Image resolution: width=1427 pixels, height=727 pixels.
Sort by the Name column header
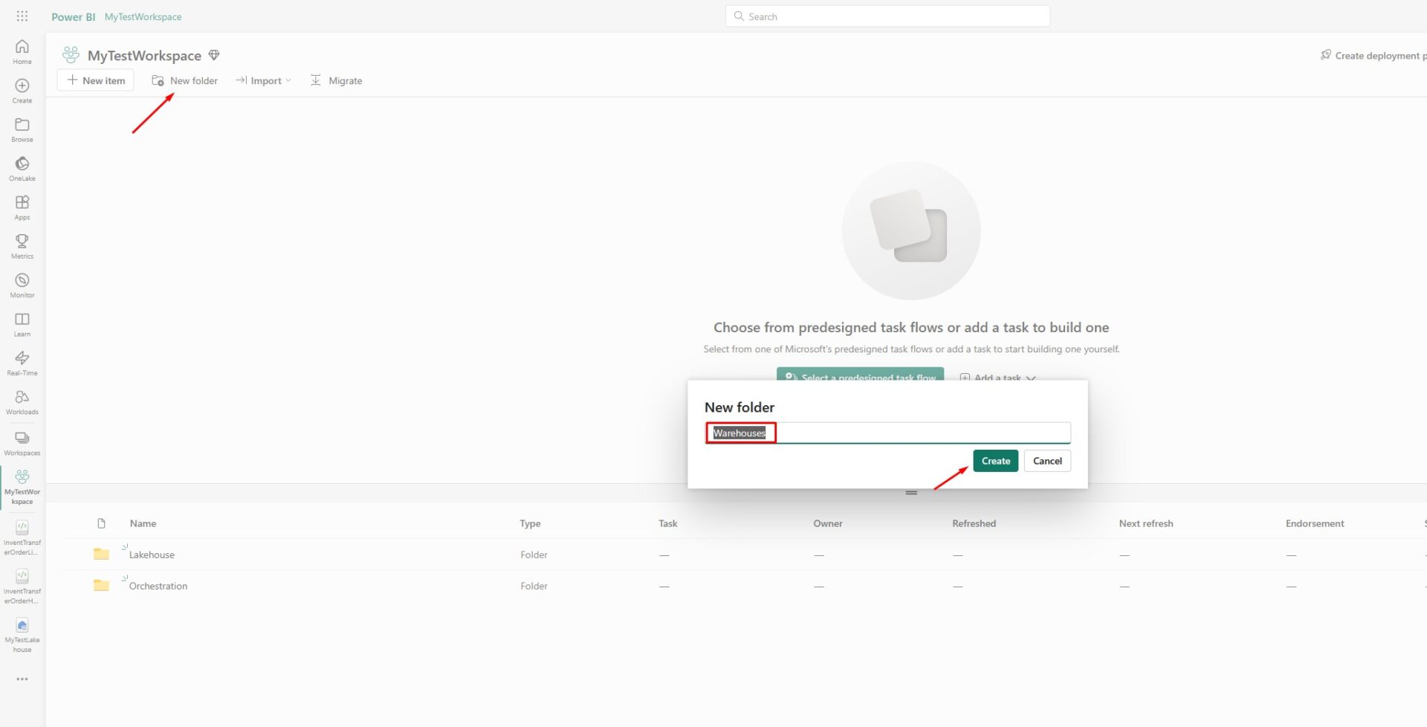tap(143, 523)
